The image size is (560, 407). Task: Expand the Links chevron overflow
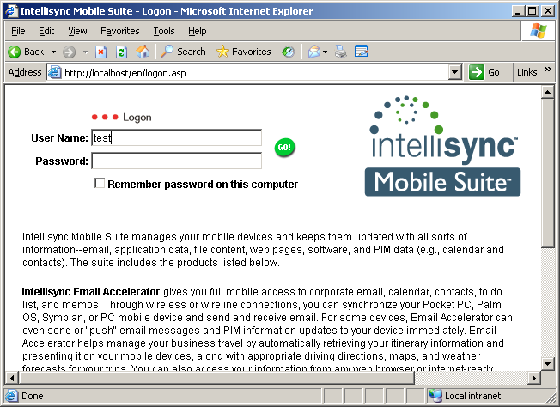click(548, 70)
